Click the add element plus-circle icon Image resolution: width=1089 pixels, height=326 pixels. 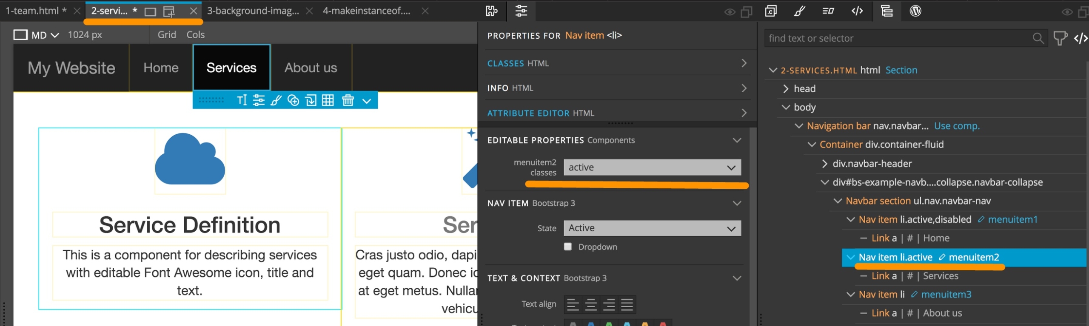coord(293,100)
